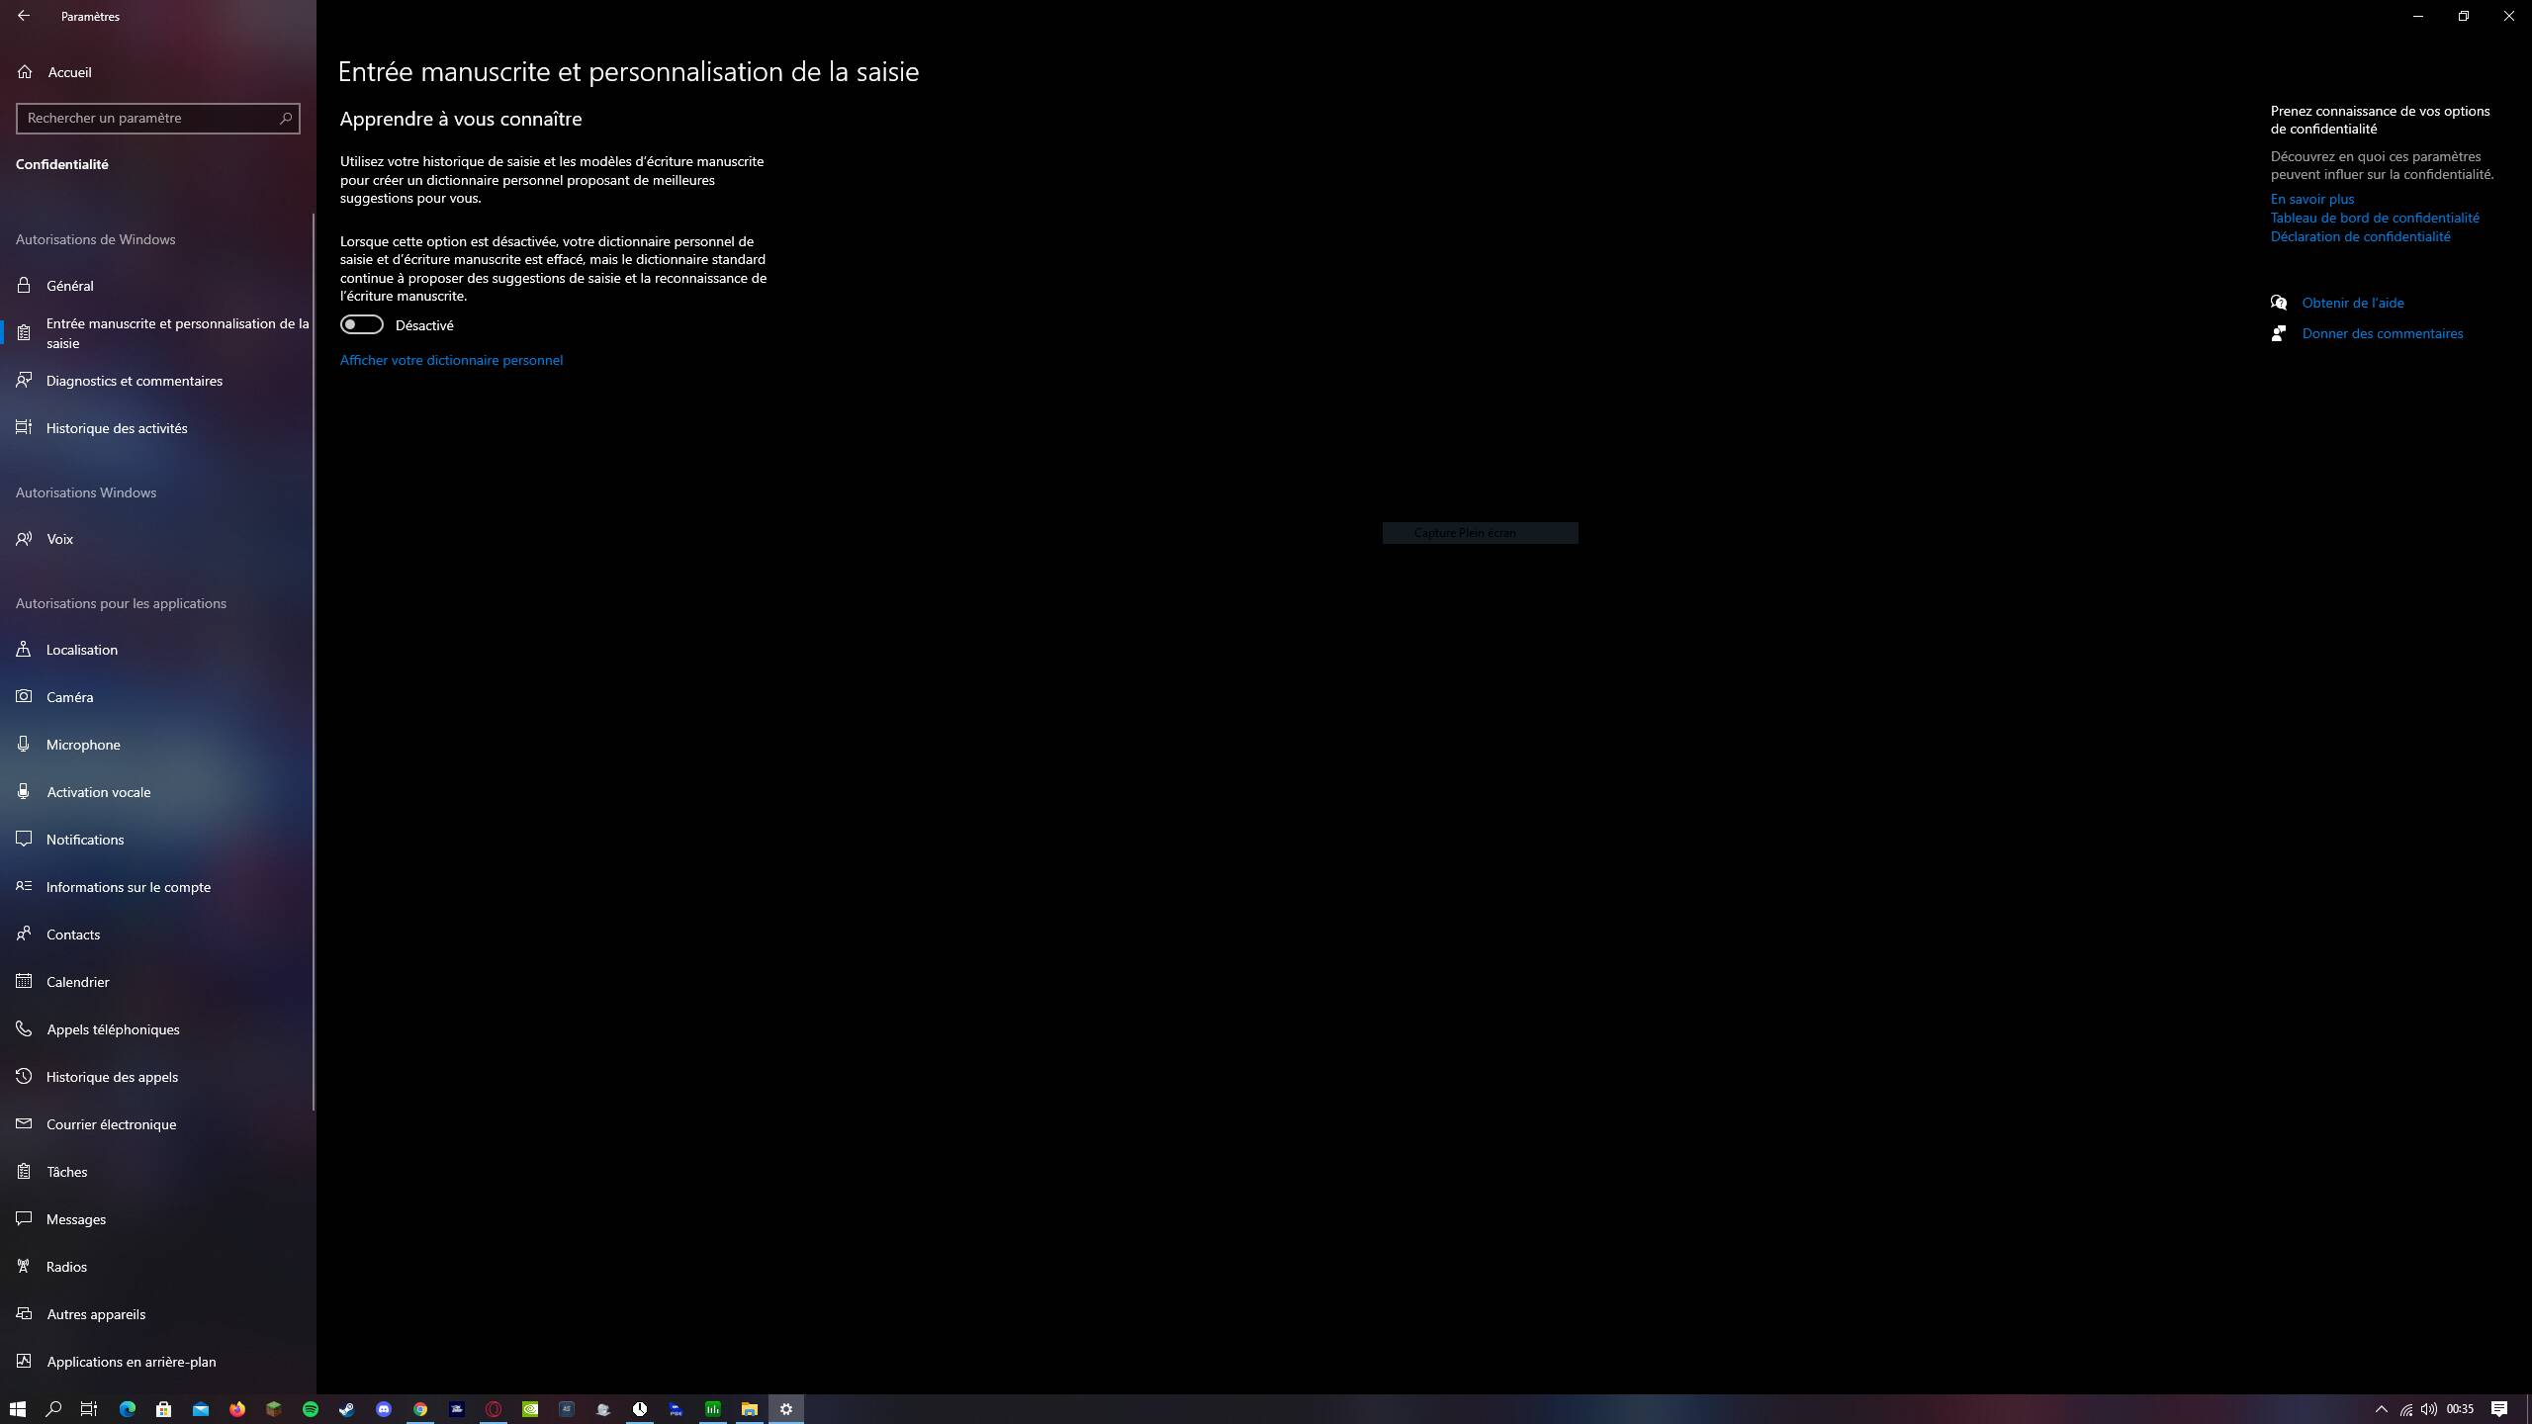Click the back arrow in Paramètres
Image resolution: width=2532 pixels, height=1424 pixels.
(24, 16)
